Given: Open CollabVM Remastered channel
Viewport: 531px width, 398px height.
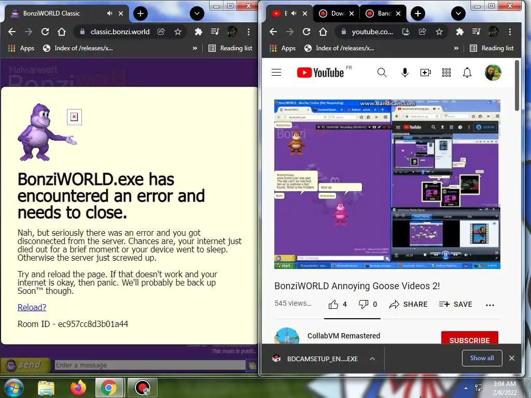Looking at the screenshot, I should pyautogui.click(x=343, y=336).
